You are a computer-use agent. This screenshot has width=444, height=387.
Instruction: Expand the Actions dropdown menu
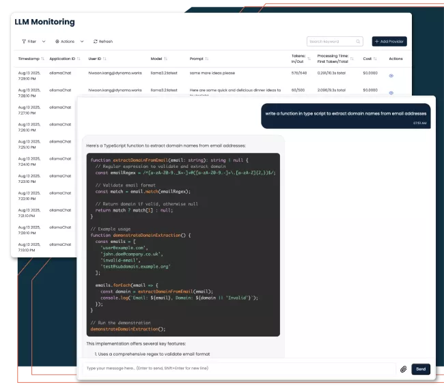[x=67, y=42]
